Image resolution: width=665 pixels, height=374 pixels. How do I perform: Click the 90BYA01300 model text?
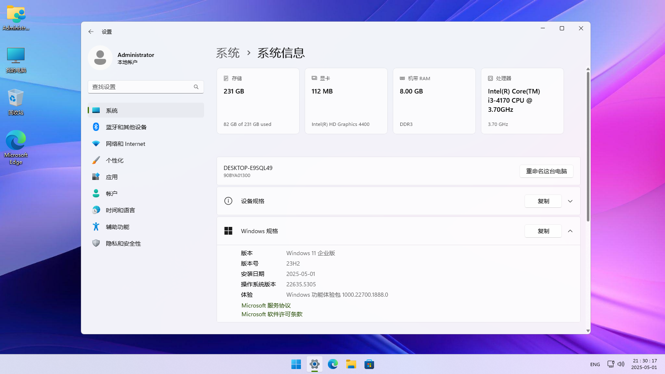tap(237, 175)
